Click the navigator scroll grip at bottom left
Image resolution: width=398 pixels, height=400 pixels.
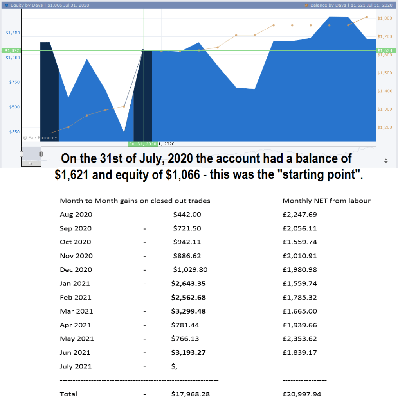tap(31, 163)
